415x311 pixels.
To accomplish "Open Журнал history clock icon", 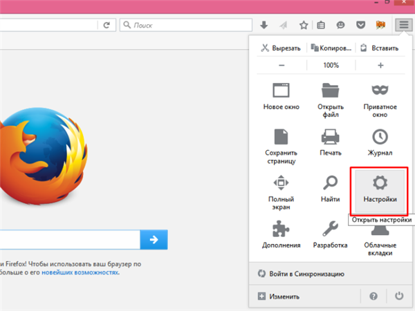I will pos(380,137).
